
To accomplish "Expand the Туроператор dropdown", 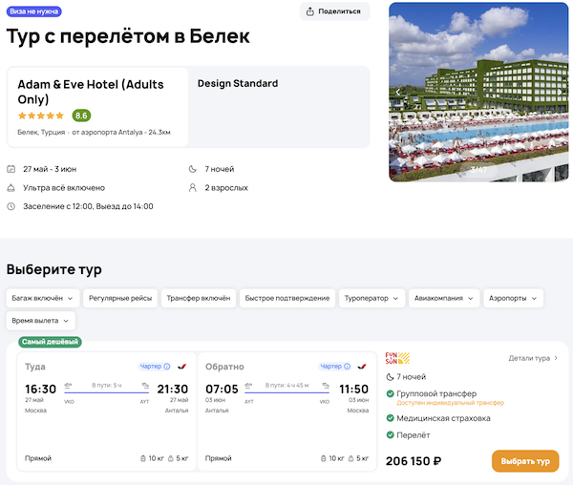I will (371, 298).
